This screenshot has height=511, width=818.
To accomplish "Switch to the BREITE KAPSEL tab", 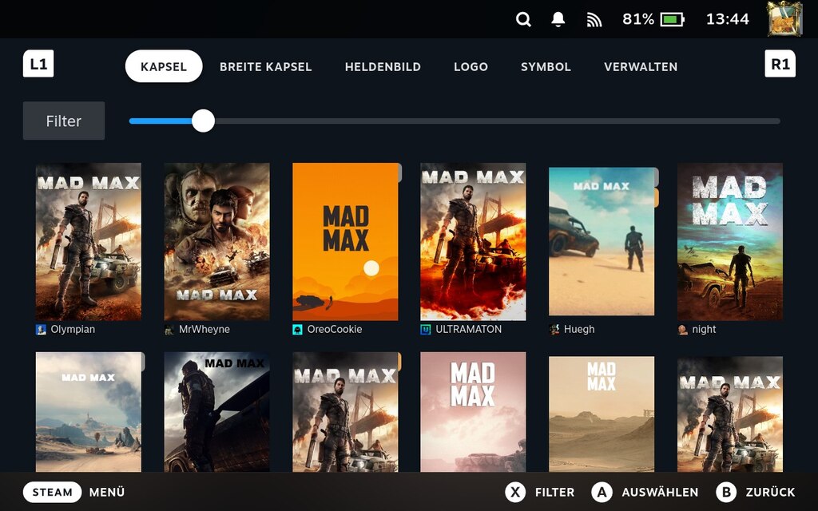I will (x=265, y=67).
